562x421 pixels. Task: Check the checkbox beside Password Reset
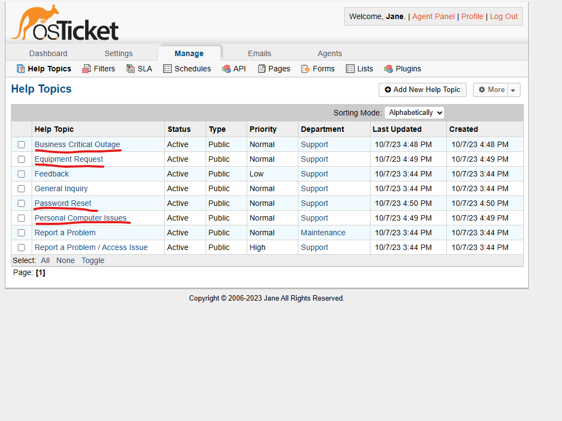click(21, 203)
